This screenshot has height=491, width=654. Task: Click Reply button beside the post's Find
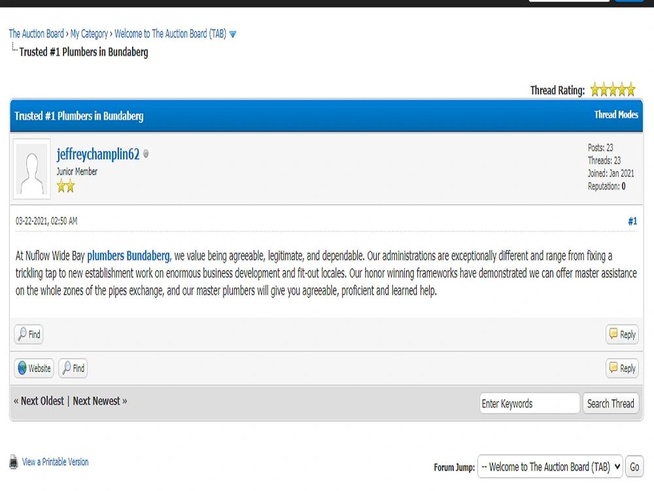click(x=622, y=334)
